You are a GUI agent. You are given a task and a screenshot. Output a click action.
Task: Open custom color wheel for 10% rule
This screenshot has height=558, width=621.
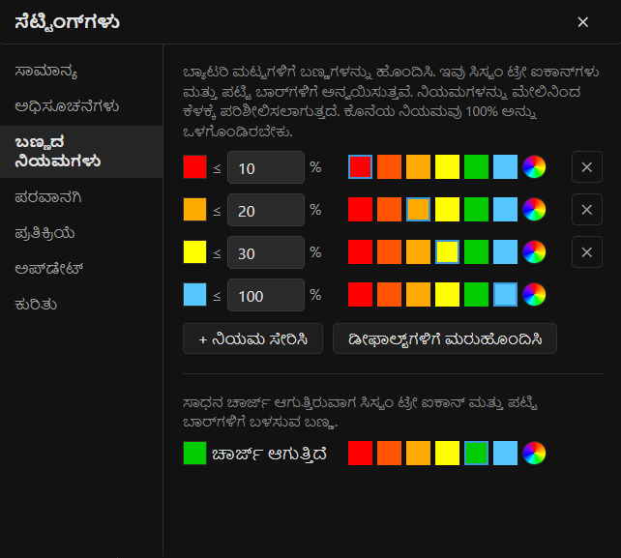click(x=534, y=167)
